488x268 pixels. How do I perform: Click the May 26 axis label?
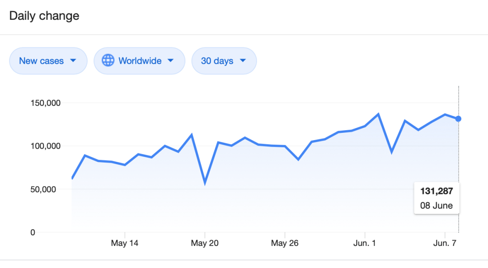[285, 243]
